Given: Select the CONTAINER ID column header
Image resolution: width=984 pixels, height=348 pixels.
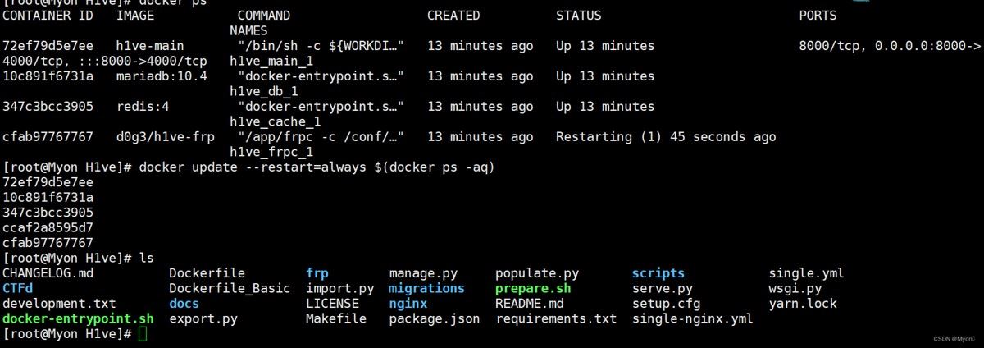Looking at the screenshot, I should [48, 16].
